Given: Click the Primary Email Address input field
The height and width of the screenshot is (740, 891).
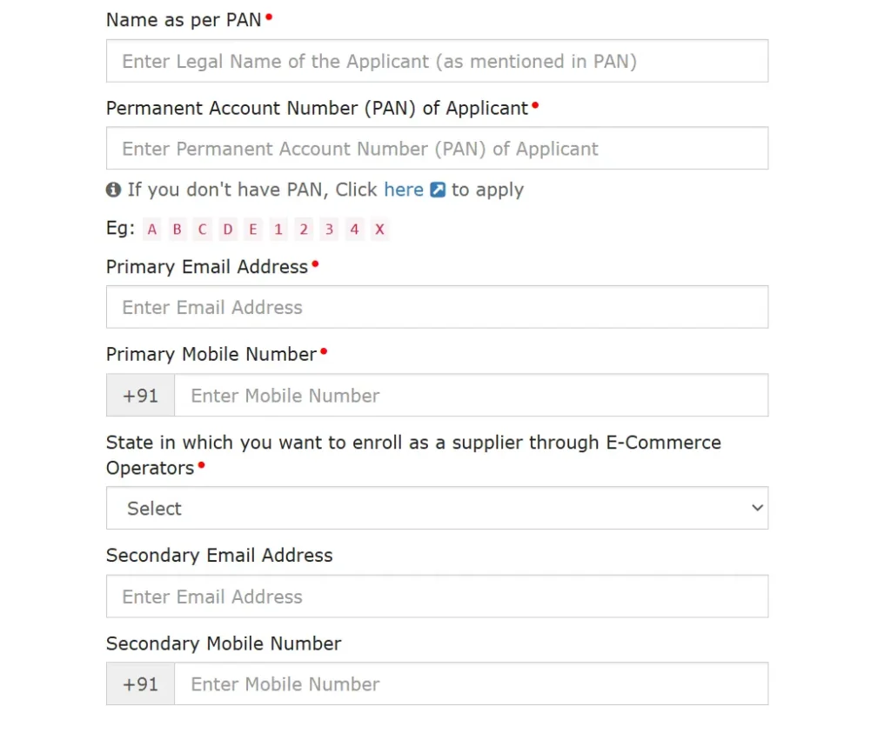Looking at the screenshot, I should pos(437,307).
